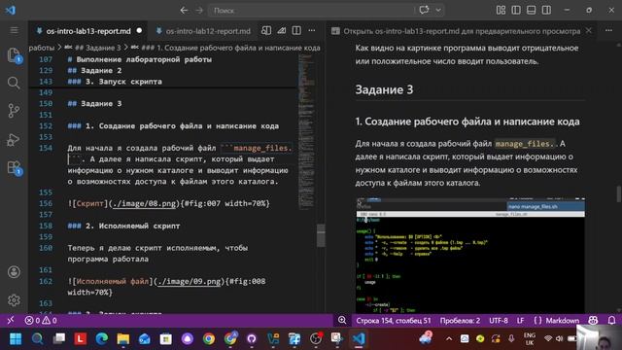
Task: Click the heading '### 2. Исполняемый скрипт'
Action: pyautogui.click(x=123, y=226)
